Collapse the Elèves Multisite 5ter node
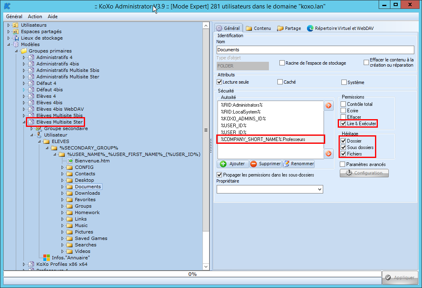 click(24, 122)
